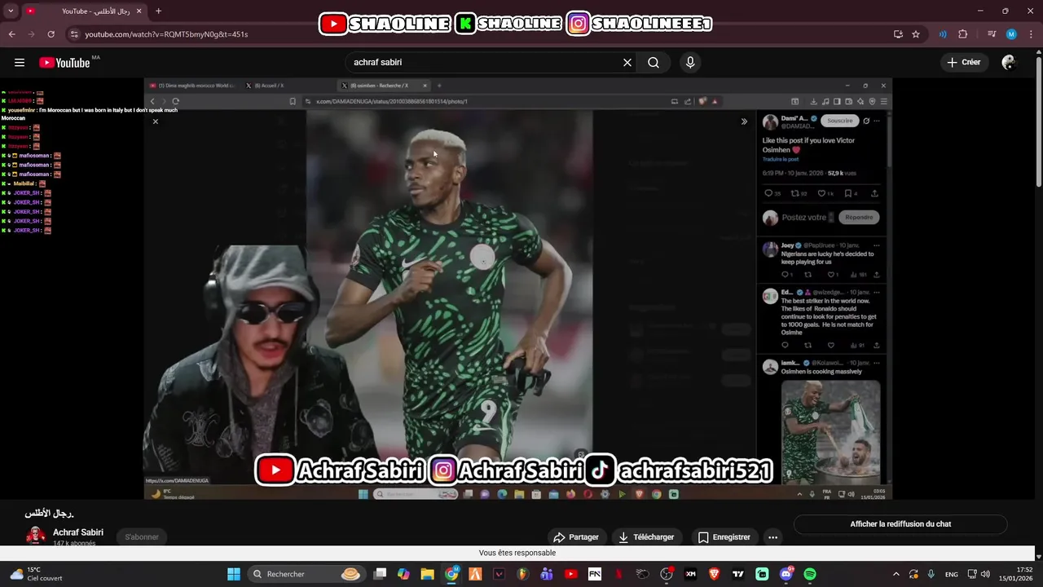Open Spotify from the taskbar
This screenshot has height=587, width=1043.
[x=810, y=574]
